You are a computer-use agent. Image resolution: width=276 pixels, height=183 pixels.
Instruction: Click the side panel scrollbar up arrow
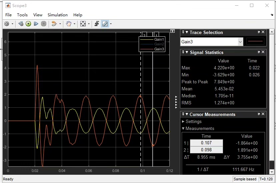click(x=272, y=32)
